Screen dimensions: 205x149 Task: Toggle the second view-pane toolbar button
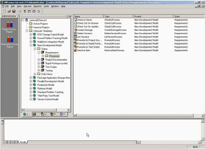(x=34, y=12)
